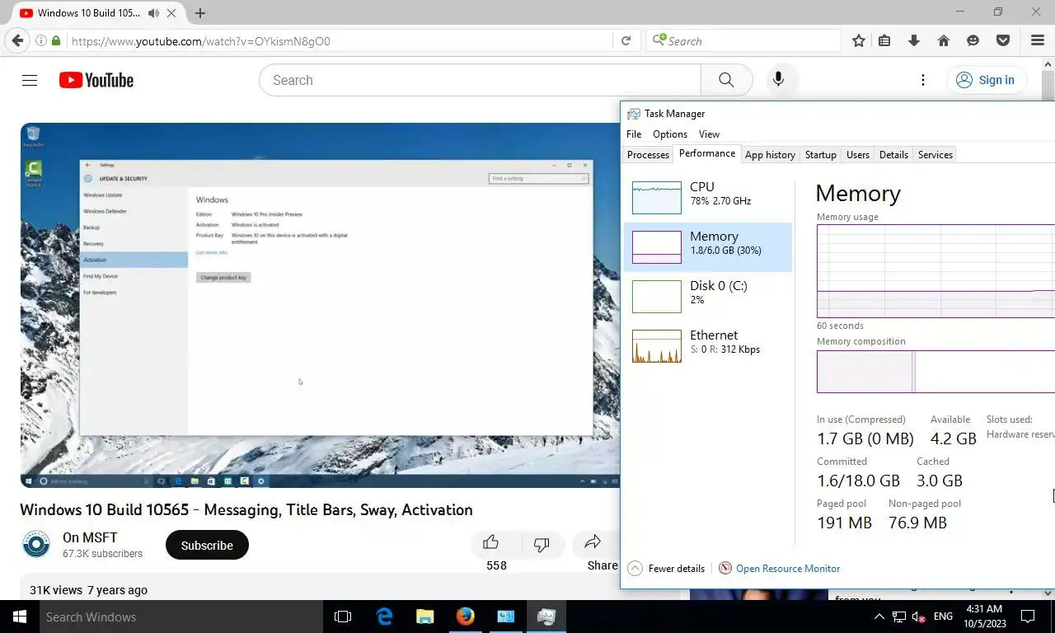Open the Options menu in Task Manager

click(670, 134)
